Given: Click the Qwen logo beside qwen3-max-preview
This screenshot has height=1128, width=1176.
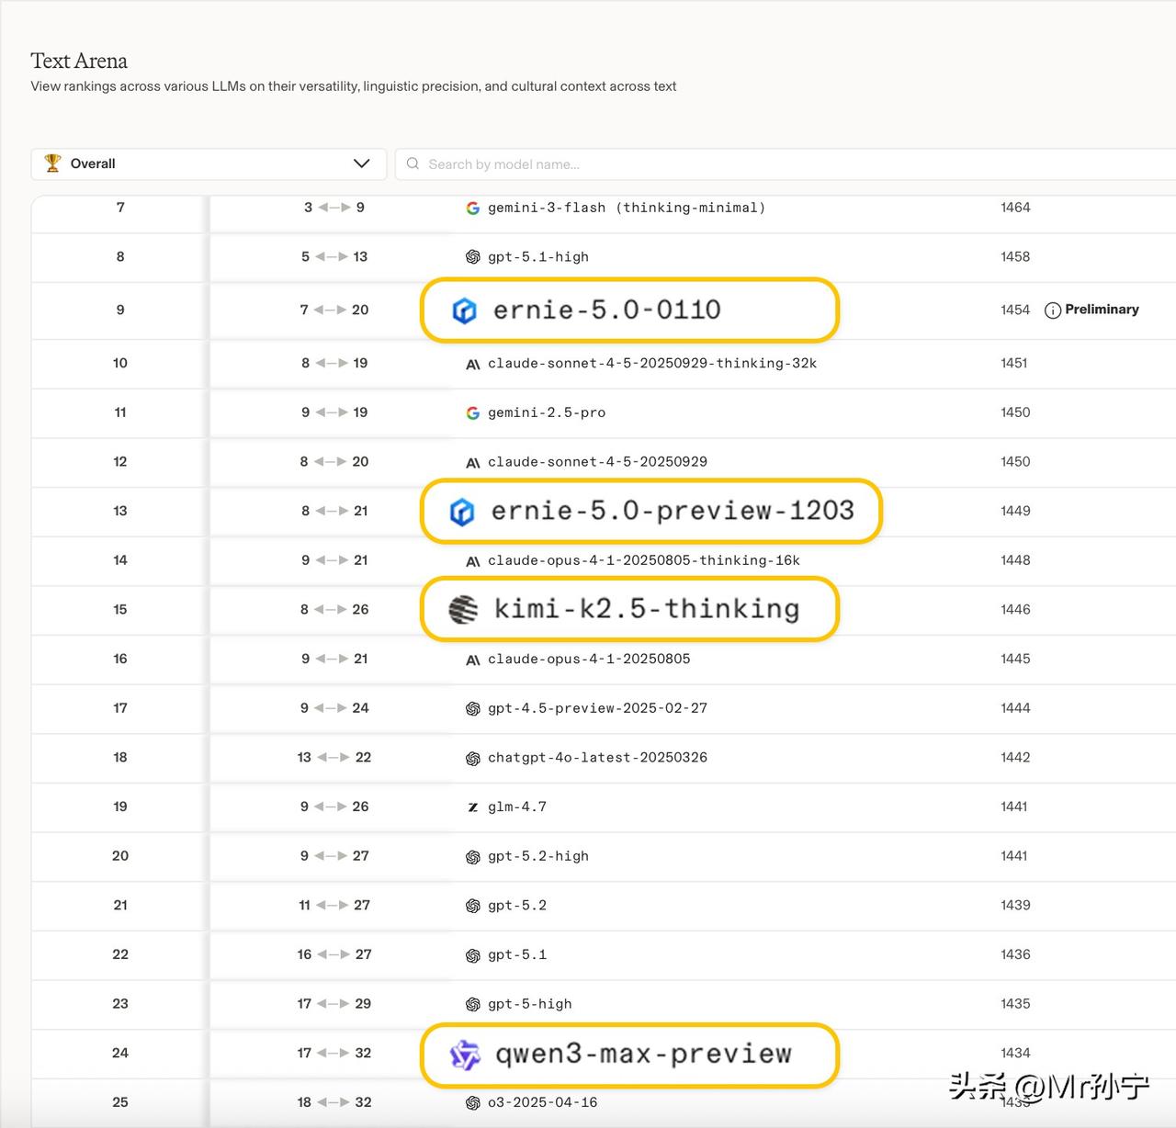Looking at the screenshot, I should tap(465, 1055).
